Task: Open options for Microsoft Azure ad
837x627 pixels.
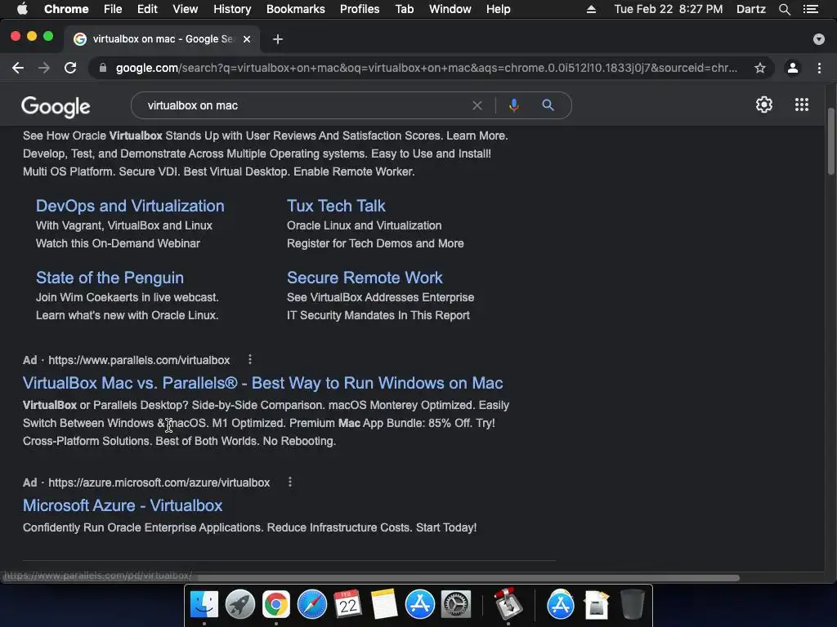Action: [x=290, y=482]
